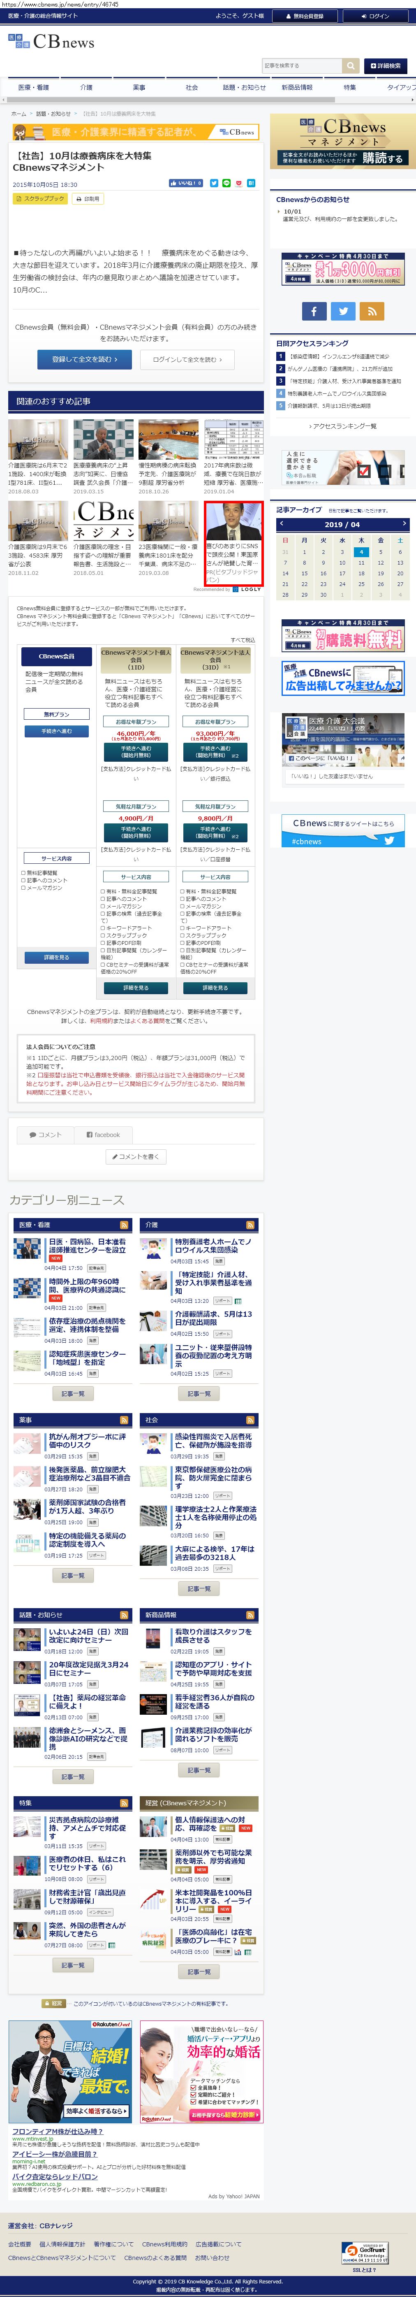Click RSS icon of 介護 category

point(250,1225)
